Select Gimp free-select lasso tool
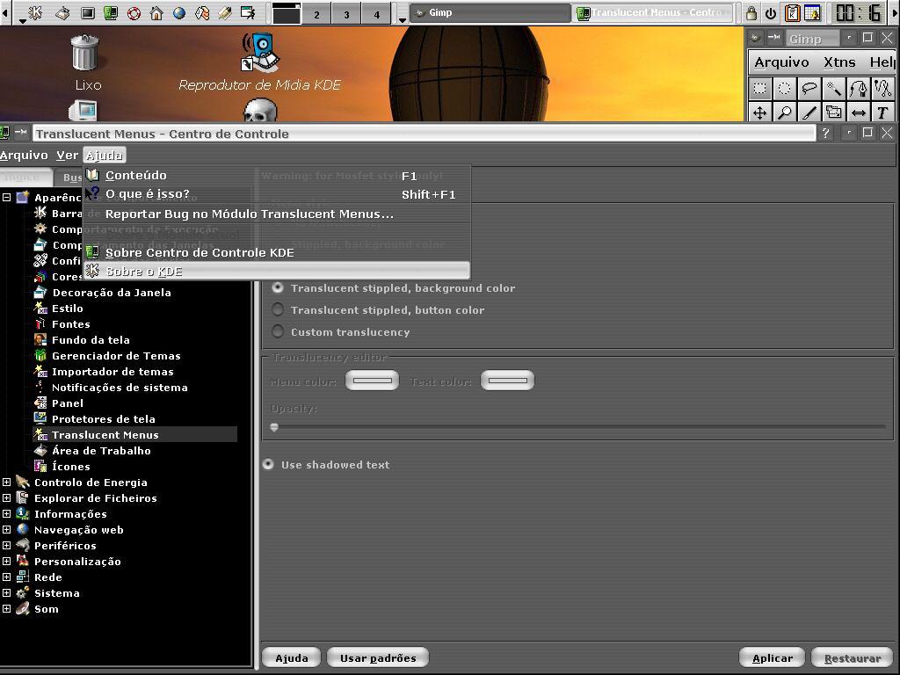Screen dimensions: 900x675 [x=809, y=89]
